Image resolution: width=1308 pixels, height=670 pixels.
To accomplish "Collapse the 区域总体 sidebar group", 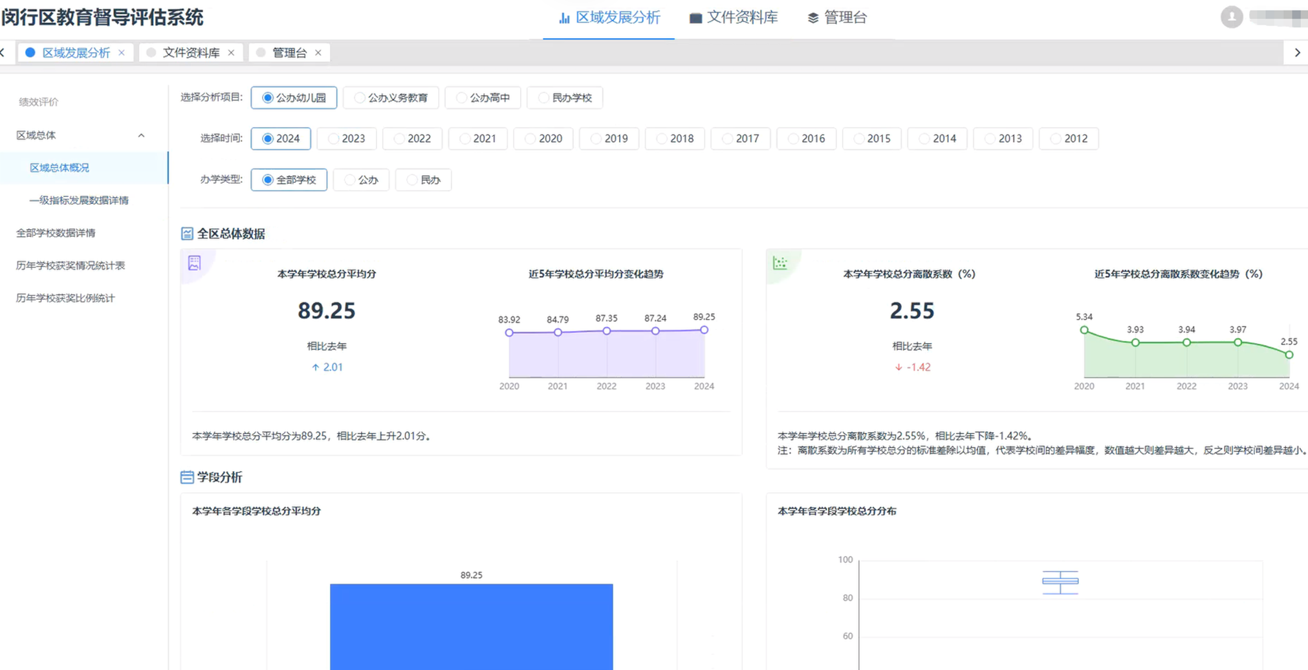I will point(141,136).
